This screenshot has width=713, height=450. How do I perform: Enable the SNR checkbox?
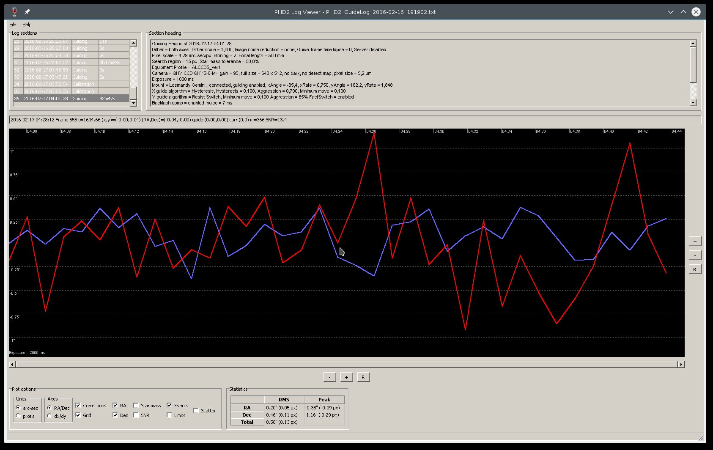[136, 415]
